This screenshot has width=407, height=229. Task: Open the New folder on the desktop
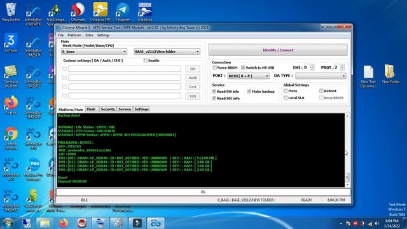click(390, 74)
